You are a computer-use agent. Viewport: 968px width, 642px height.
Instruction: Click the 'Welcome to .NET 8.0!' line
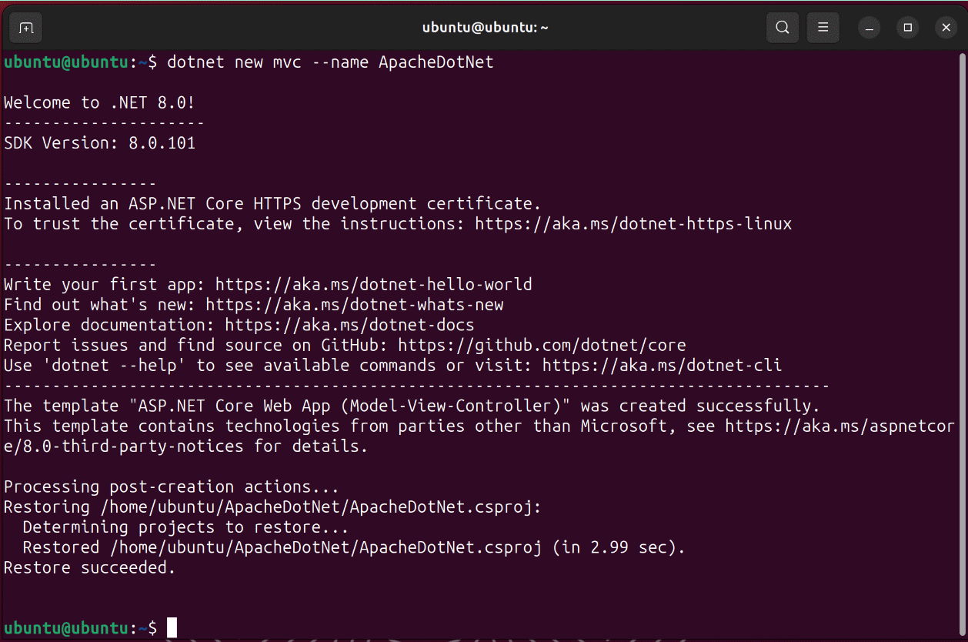pyautogui.click(x=99, y=103)
